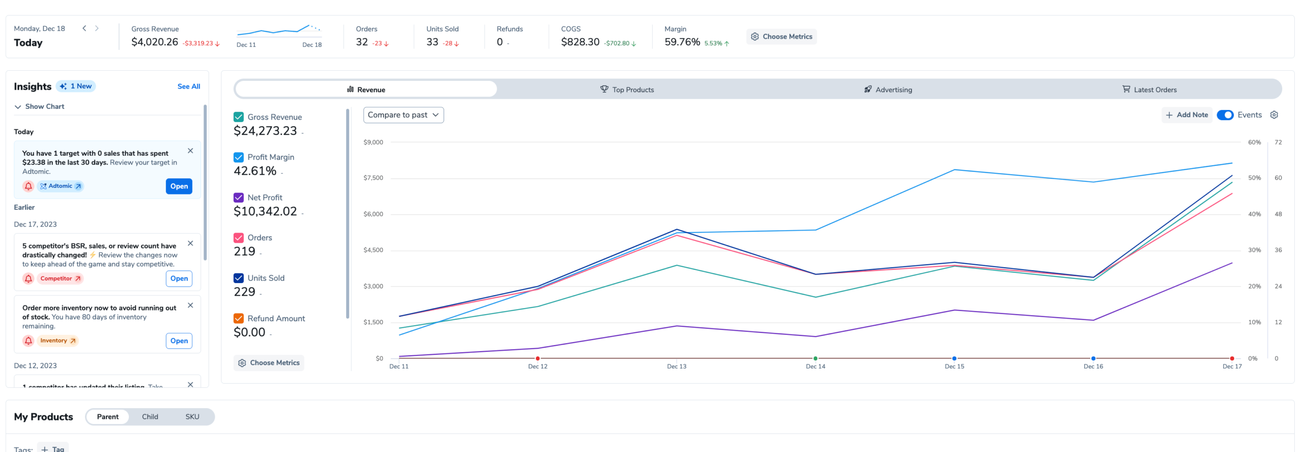The height and width of the screenshot is (452, 1303).
Task: Uncheck the Net Profit metric checkbox
Action: coord(238,197)
